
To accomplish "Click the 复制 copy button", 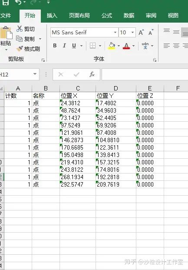I will (x=26, y=39).
